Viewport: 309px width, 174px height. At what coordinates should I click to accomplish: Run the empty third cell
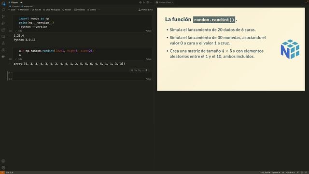tap(10, 73)
